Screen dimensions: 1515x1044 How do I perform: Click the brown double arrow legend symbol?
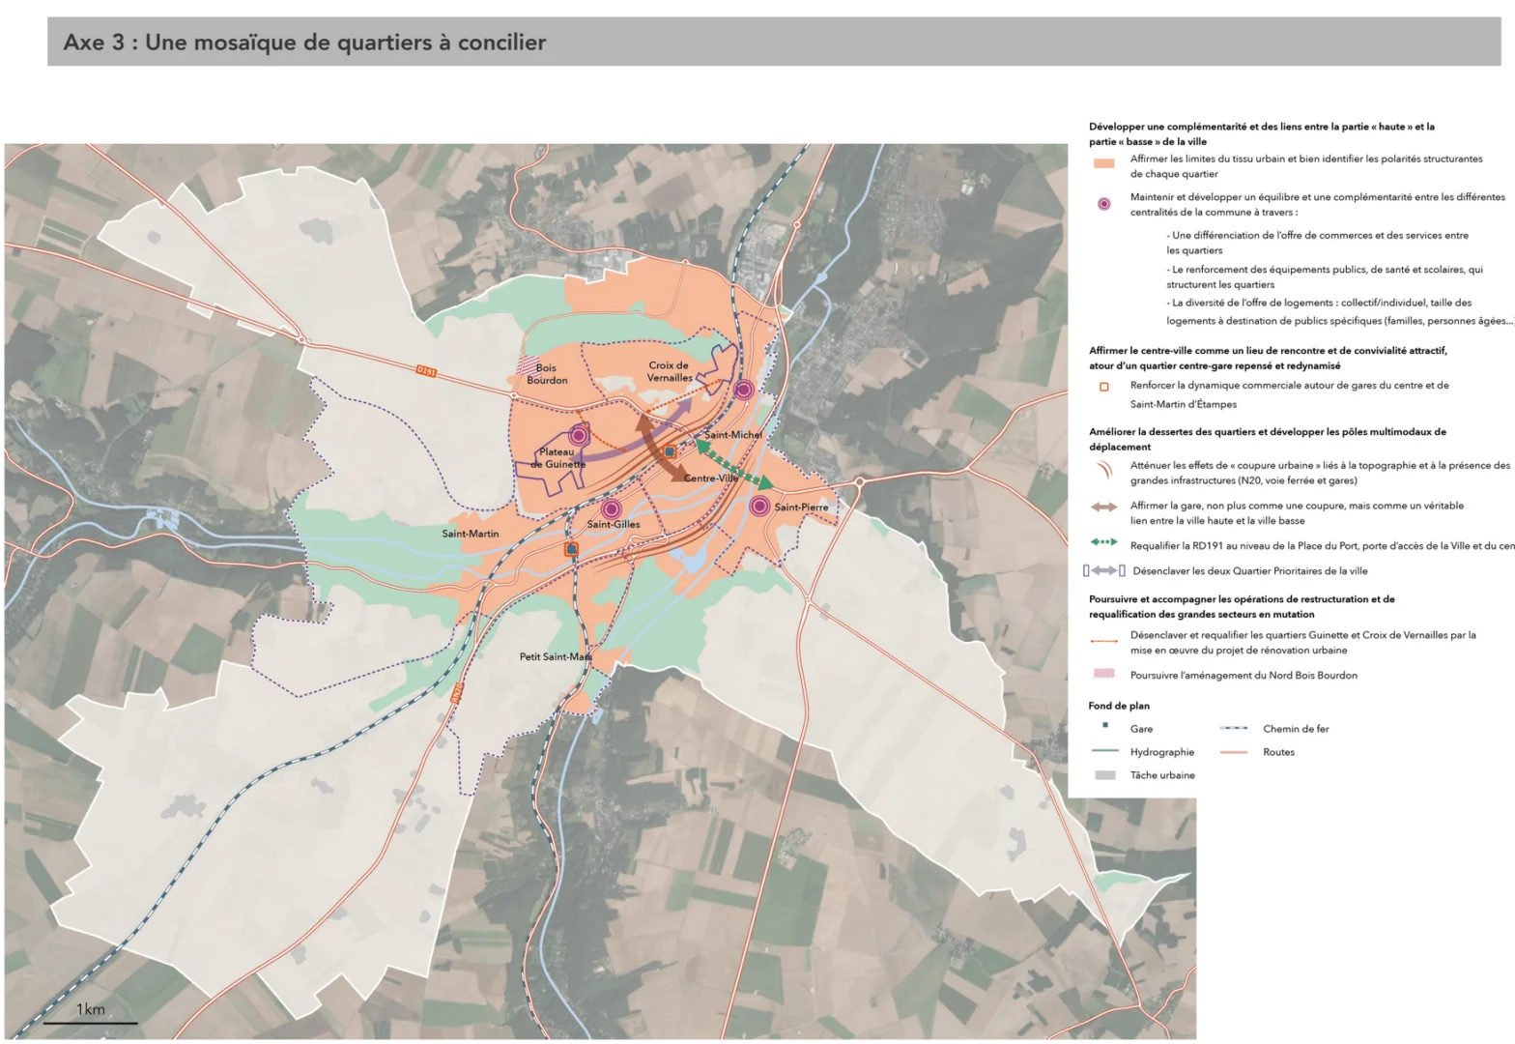point(1103,507)
